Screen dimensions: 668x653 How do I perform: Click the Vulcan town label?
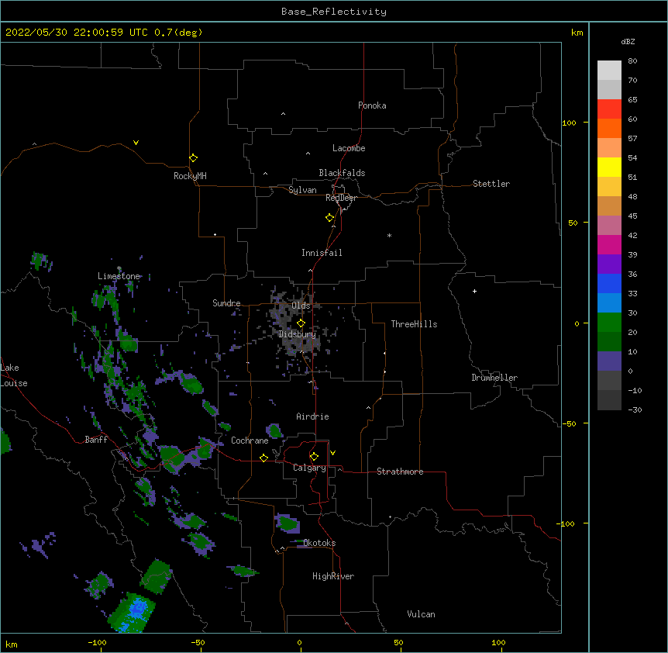421,614
